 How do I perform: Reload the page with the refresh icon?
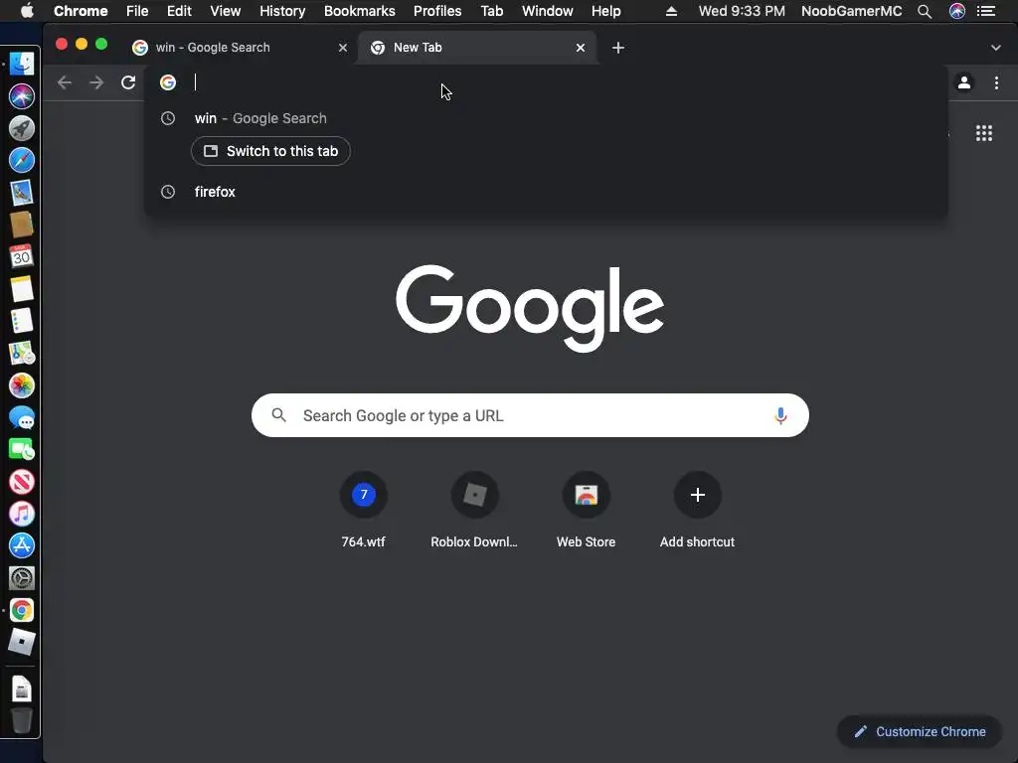coord(128,82)
